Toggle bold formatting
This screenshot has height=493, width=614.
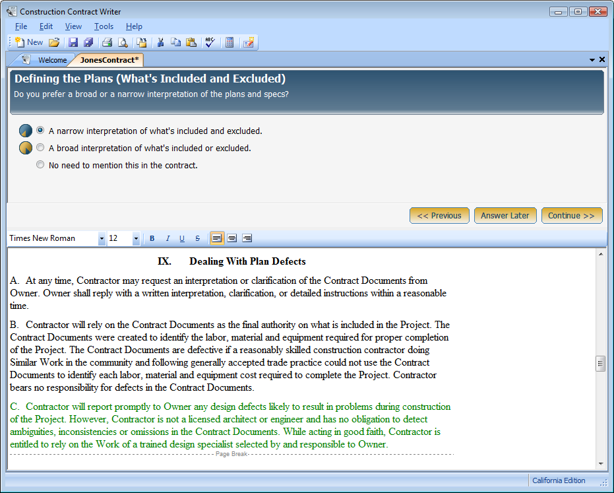152,238
